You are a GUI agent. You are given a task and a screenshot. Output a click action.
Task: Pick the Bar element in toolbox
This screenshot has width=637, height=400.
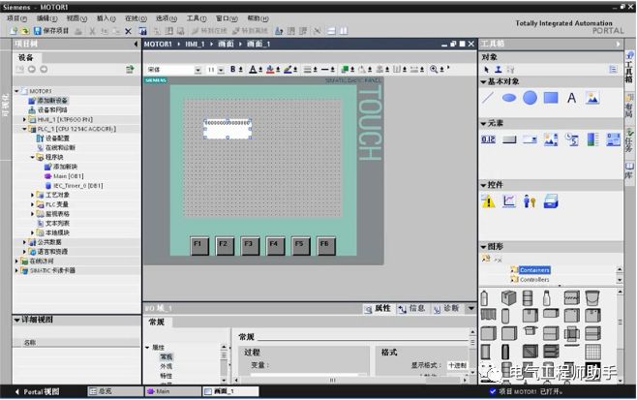pyautogui.click(x=592, y=139)
